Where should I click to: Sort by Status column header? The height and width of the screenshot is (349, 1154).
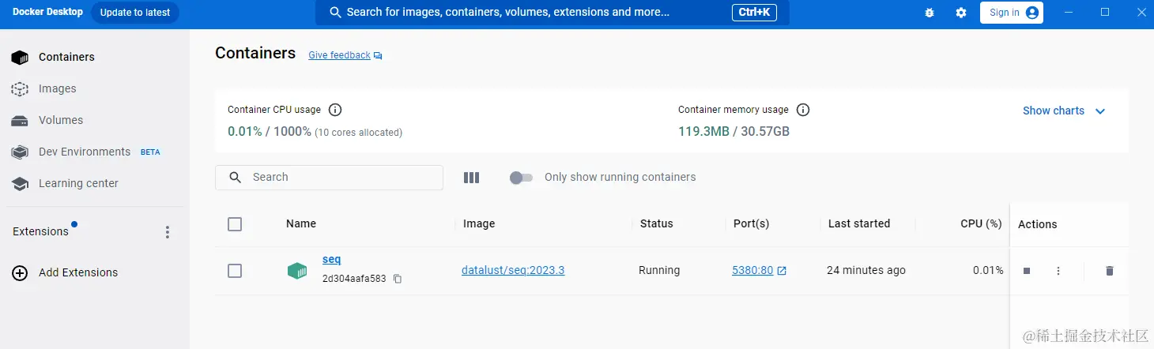pos(657,223)
